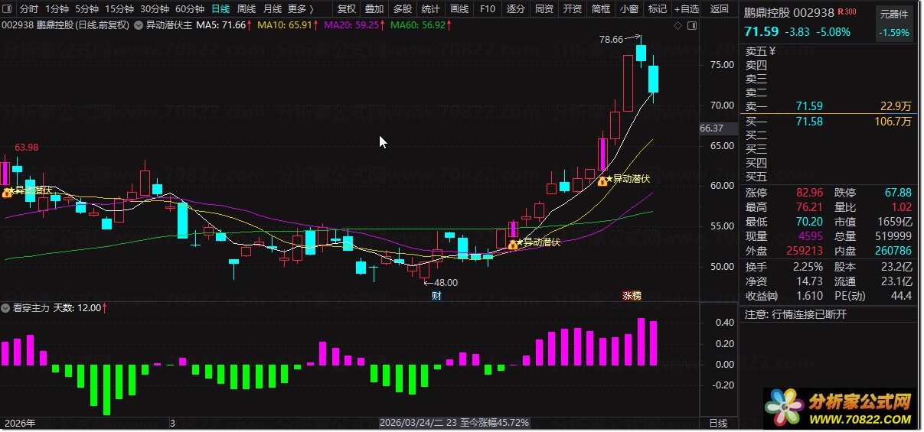Open the 复权 adjustment menu
Screen dimensions: 924x432
coord(347,9)
